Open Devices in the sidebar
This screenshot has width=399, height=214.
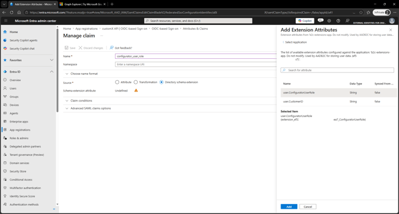(x=14, y=105)
